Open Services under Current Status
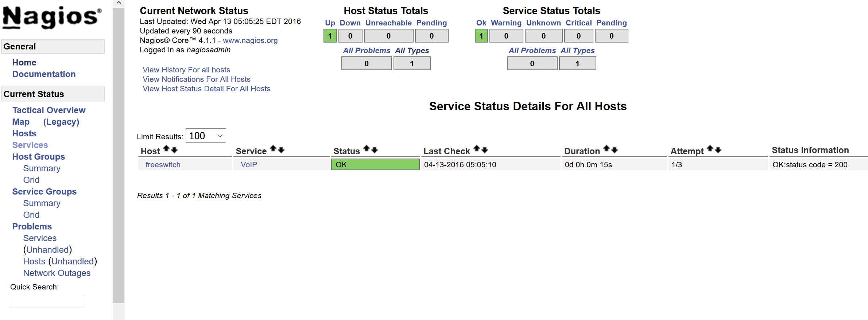This screenshot has height=320, width=868. pos(30,145)
